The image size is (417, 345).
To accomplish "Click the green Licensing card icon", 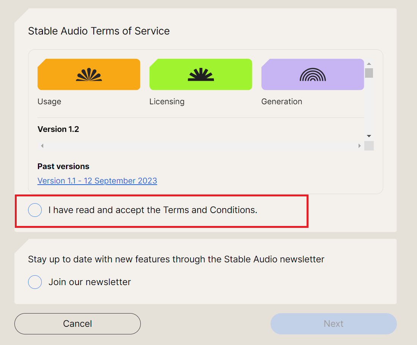I will [x=201, y=74].
